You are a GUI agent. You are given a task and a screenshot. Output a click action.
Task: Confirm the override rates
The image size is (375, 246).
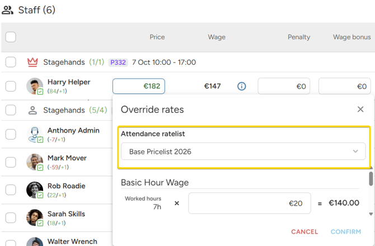point(346,231)
